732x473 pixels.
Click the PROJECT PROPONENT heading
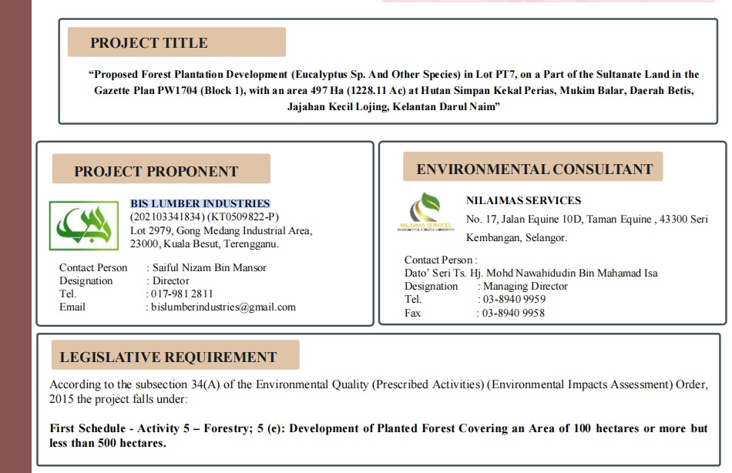[156, 171]
